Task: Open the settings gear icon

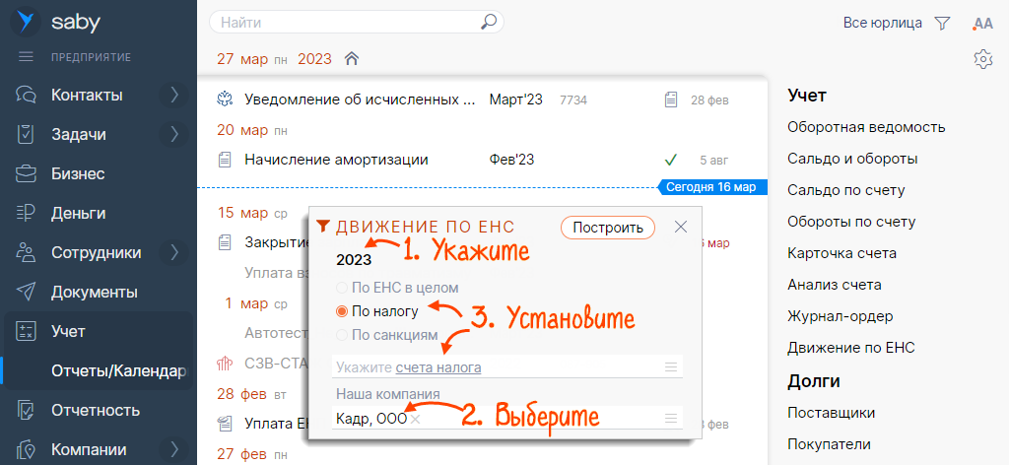Action: (x=982, y=59)
